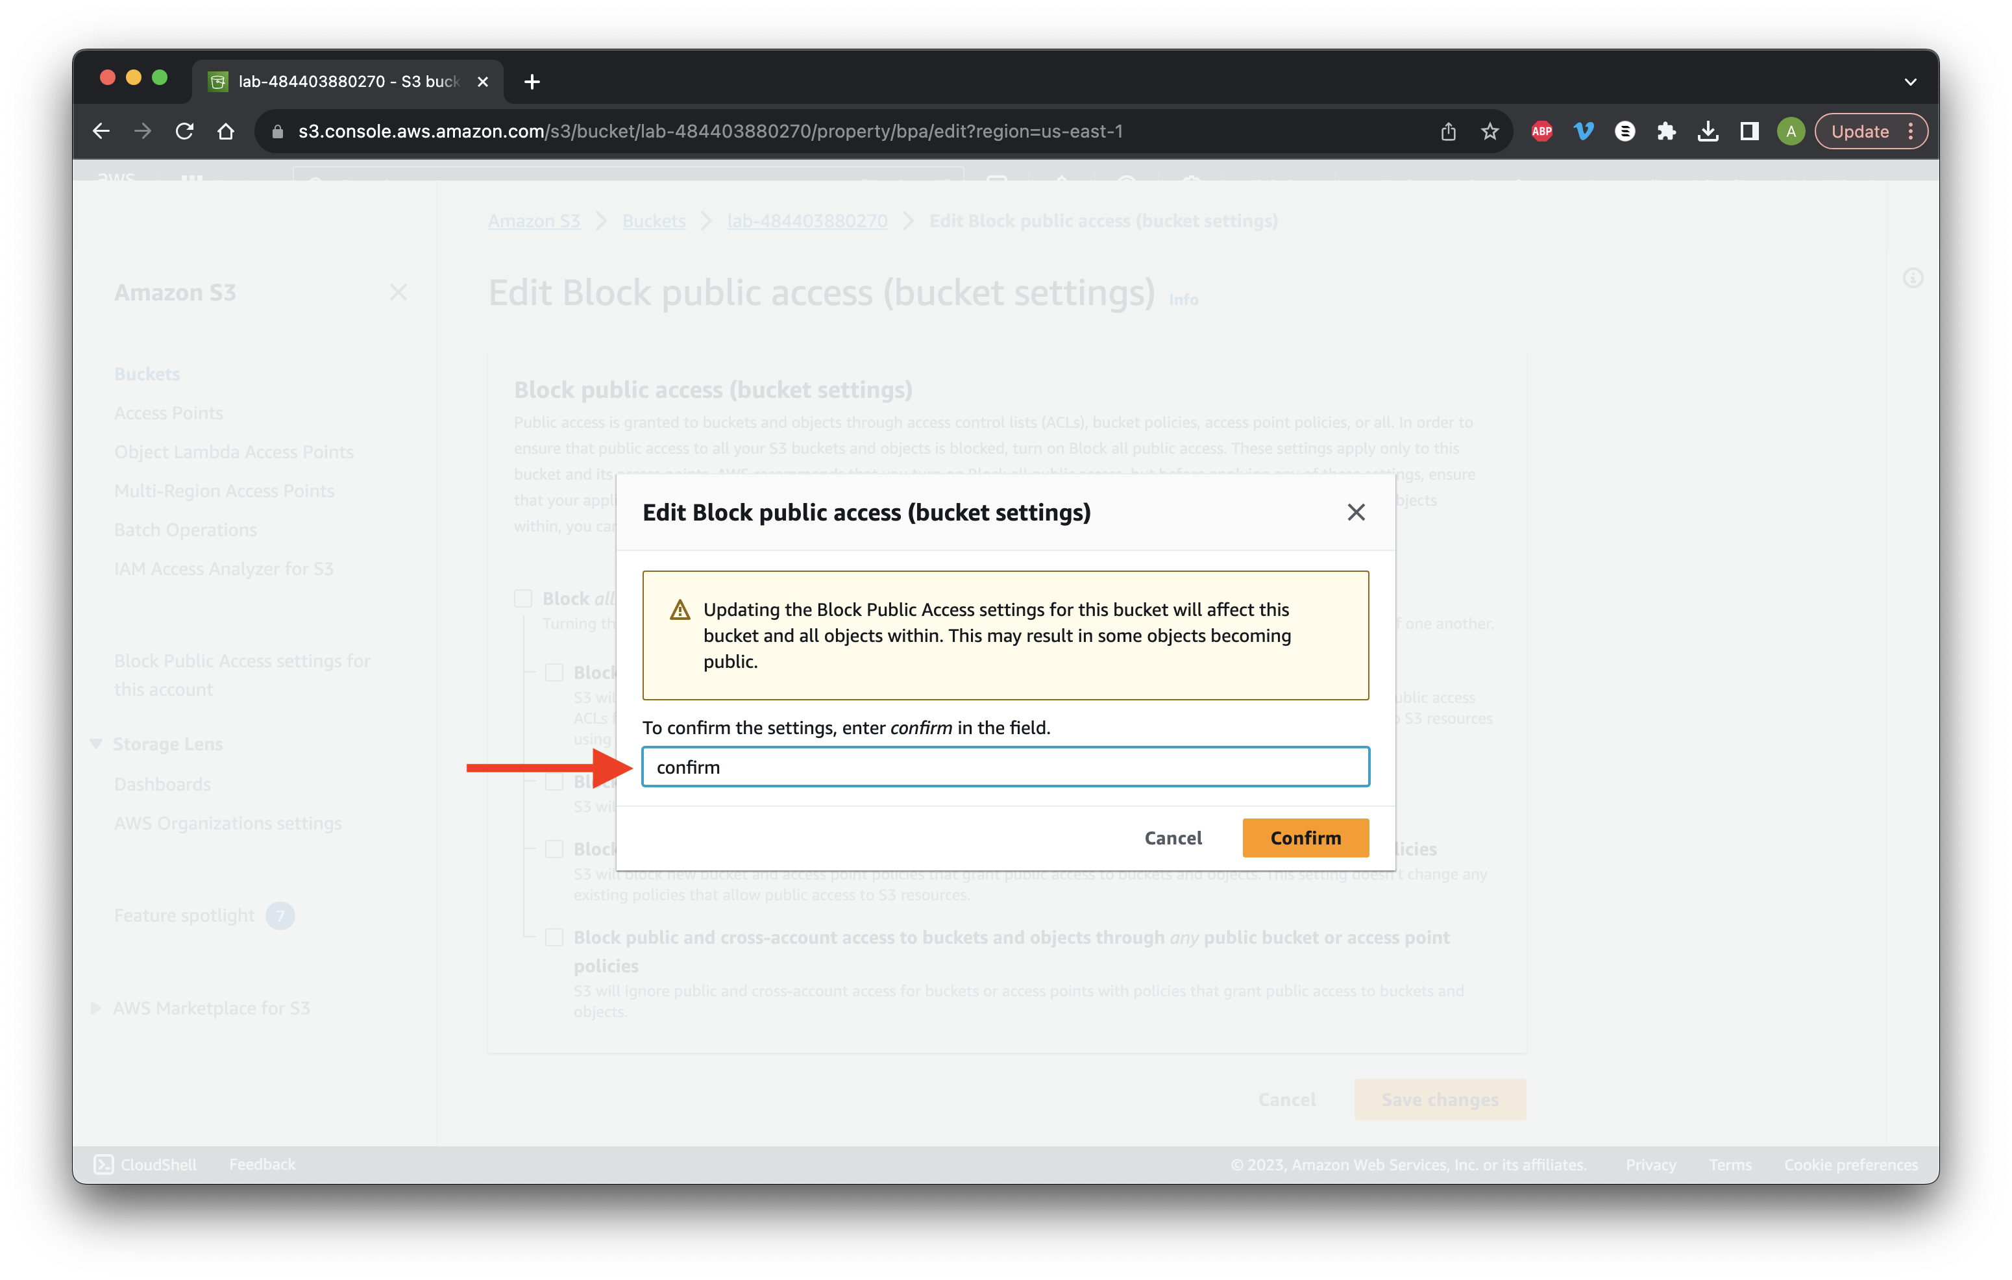The image size is (2012, 1280).
Task: Reload the current page
Action: tap(185, 131)
